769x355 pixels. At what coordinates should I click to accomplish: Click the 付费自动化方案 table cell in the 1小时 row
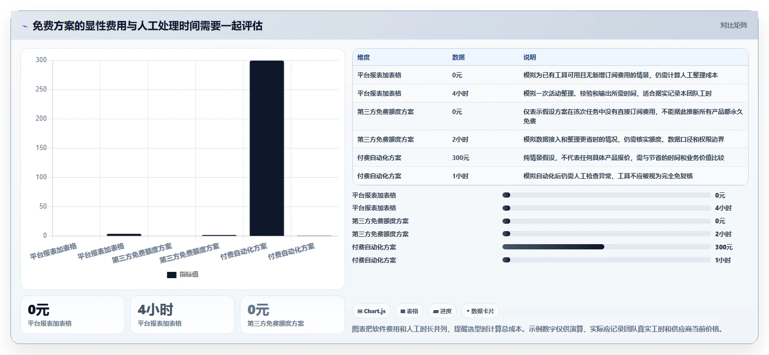[380, 176]
